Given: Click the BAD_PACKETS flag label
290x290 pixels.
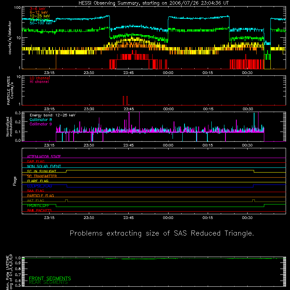Looking at the screenshot, I should pyautogui.click(x=40, y=210).
